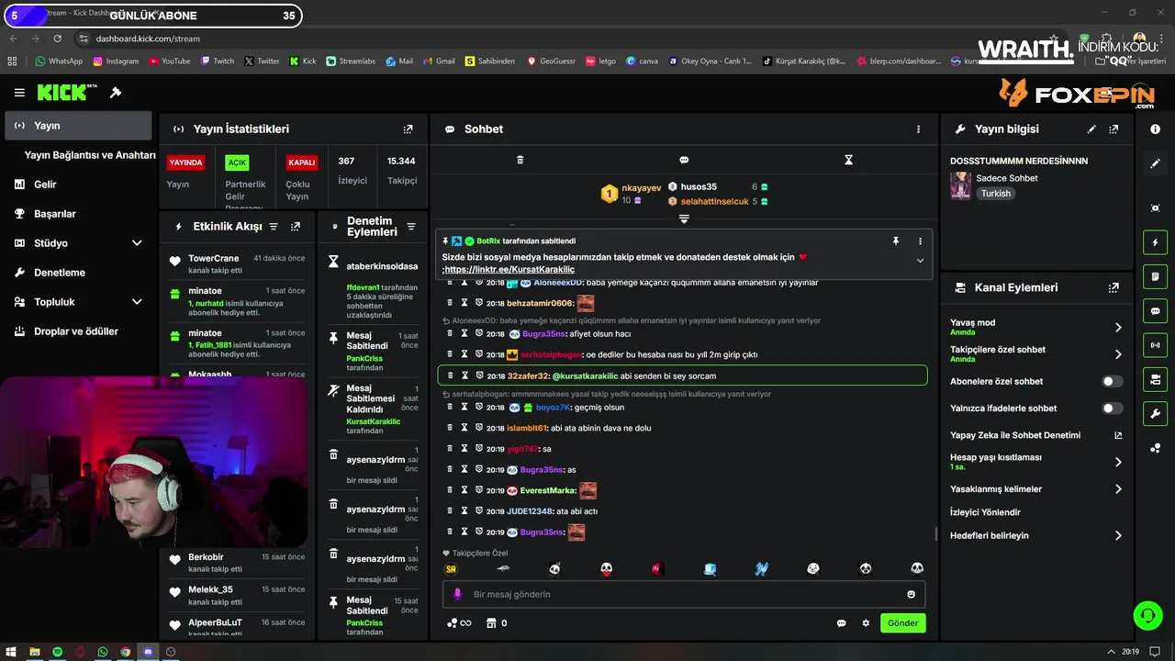
Task: Click the Bir mesaj gönderin input field
Action: 684,594
